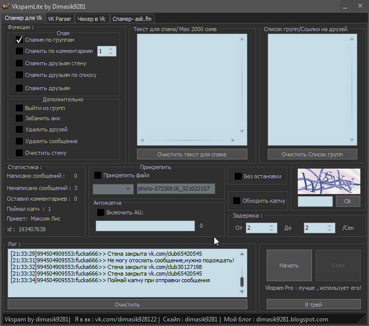369x326 pixels.
Task: Click log line about Поймай капчу
Action: [110, 280]
